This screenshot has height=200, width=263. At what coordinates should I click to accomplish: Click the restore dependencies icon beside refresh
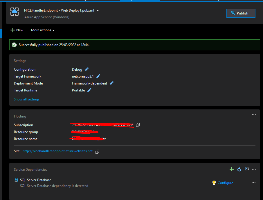tap(246, 169)
